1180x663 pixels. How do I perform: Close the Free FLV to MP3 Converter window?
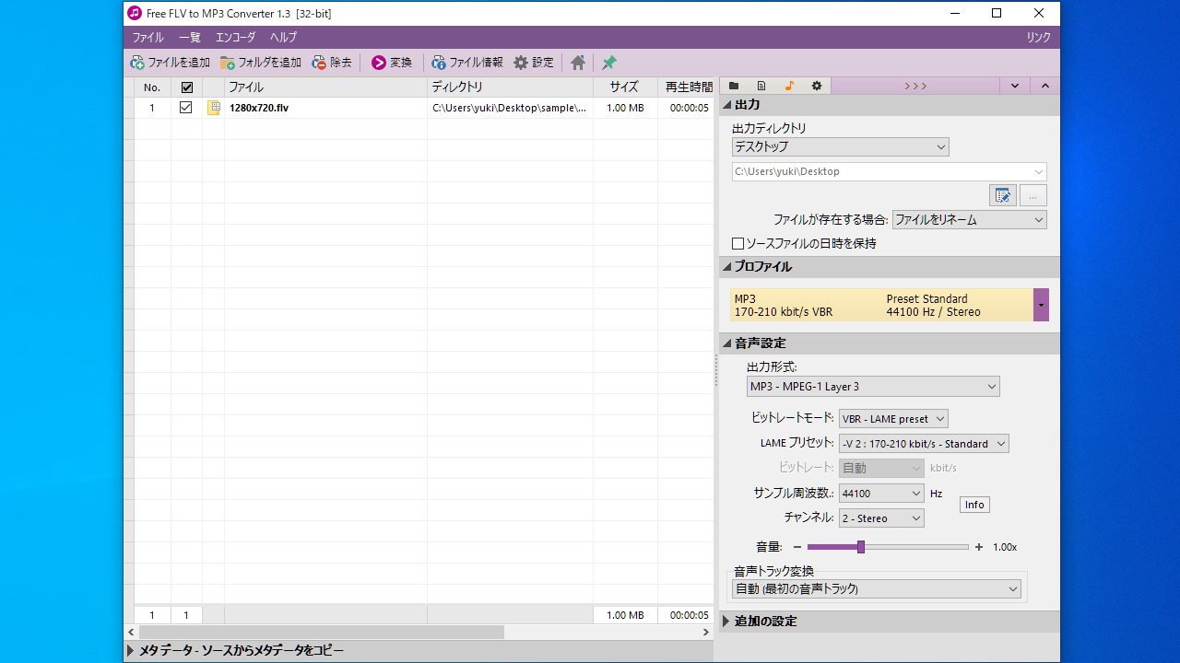click(1039, 13)
